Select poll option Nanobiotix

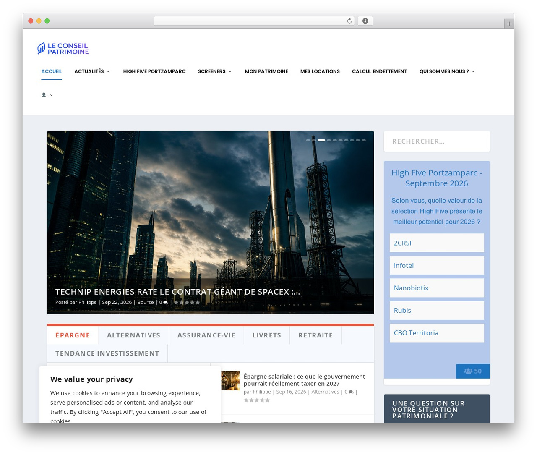[x=437, y=288]
